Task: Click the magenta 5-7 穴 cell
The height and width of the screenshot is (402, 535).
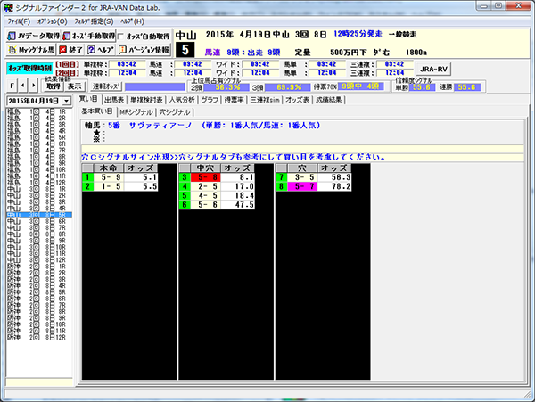Action: (x=302, y=186)
